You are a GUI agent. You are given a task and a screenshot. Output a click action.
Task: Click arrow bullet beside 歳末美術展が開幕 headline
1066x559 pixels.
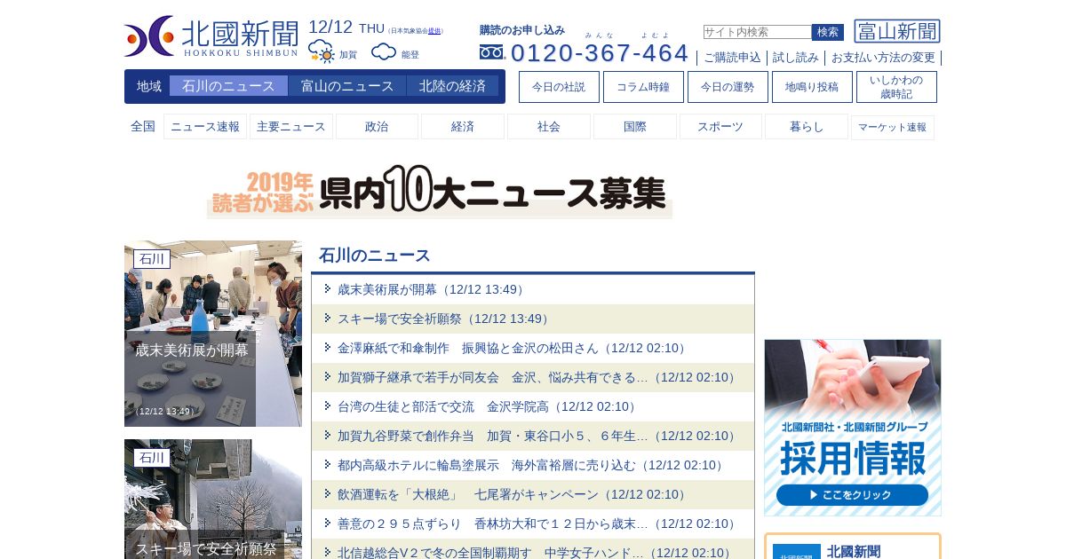click(328, 289)
